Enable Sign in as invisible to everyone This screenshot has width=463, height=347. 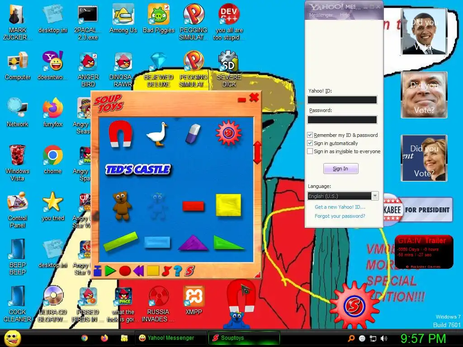[310, 151]
